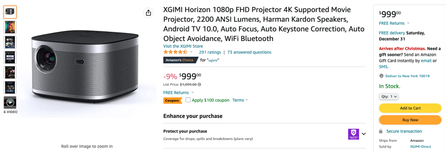The image size is (446, 152).
Task: Open the Qty quantity dropdown
Action: point(389,97)
